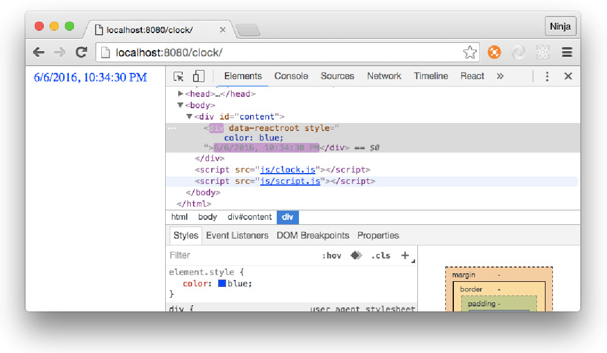Open the Event Listeners tab

(237, 235)
